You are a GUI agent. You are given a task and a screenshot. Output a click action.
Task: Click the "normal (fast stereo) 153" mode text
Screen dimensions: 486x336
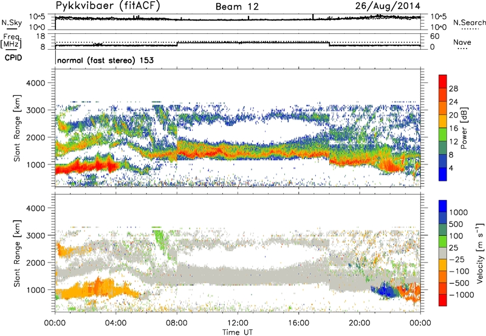click(105, 60)
